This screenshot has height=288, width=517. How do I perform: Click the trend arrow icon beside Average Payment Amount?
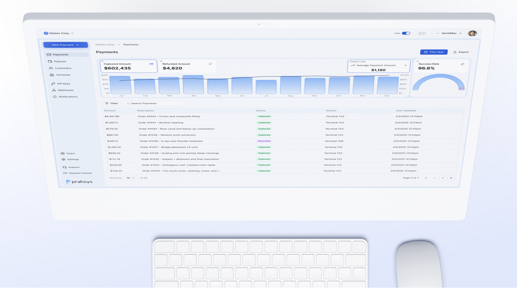click(x=353, y=65)
